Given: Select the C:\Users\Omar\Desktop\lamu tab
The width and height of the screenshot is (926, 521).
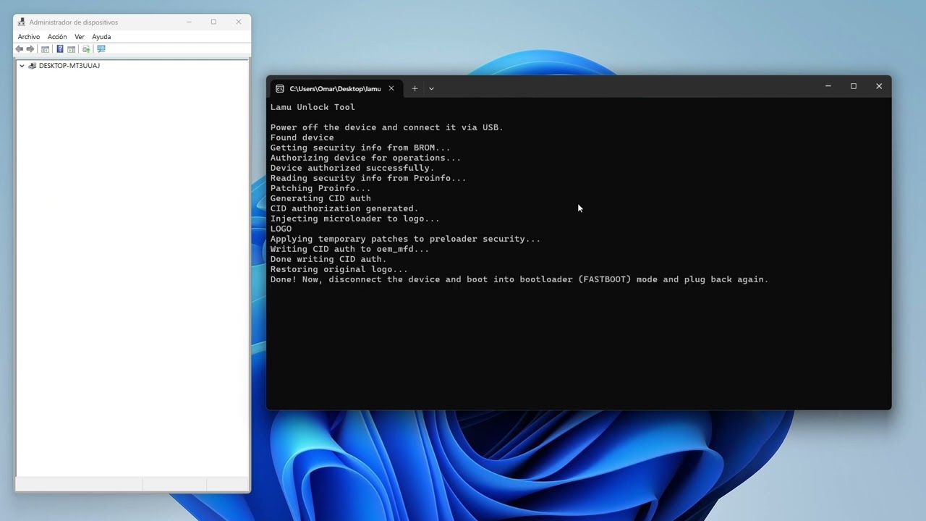Looking at the screenshot, I should click(335, 88).
